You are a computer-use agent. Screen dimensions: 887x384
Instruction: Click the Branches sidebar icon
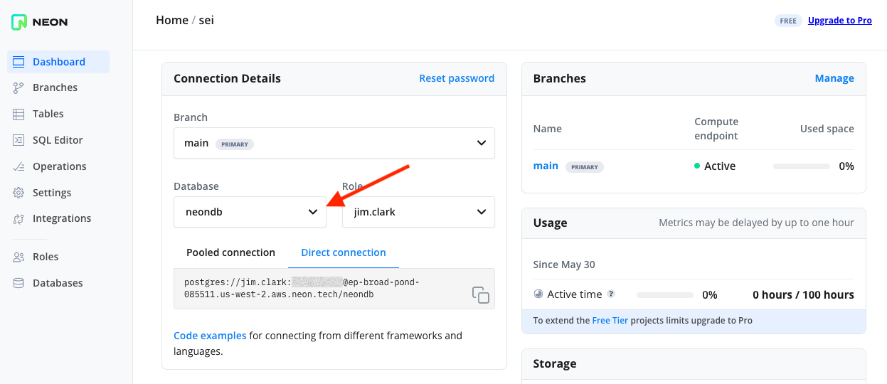click(19, 88)
